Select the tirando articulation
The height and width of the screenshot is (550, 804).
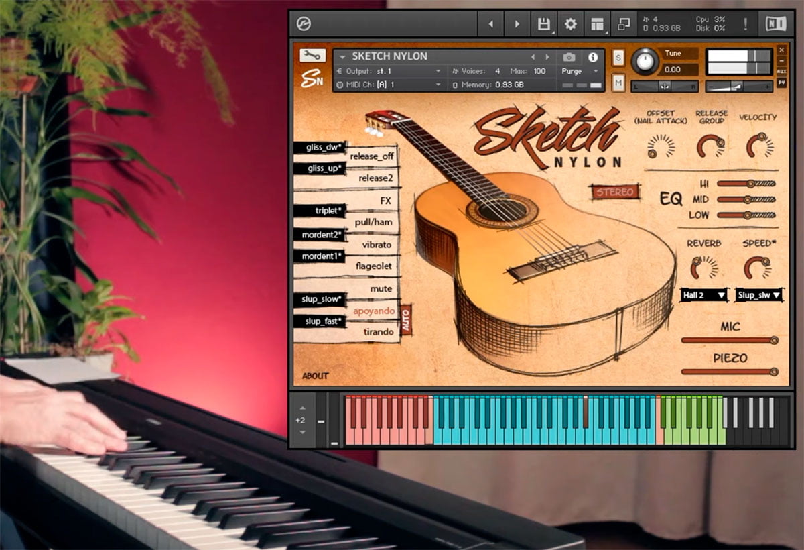pyautogui.click(x=379, y=333)
